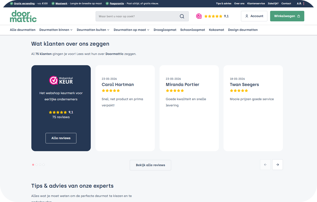The image size is (317, 202).
Task: Click the AA font size icon
Action: [299, 3]
